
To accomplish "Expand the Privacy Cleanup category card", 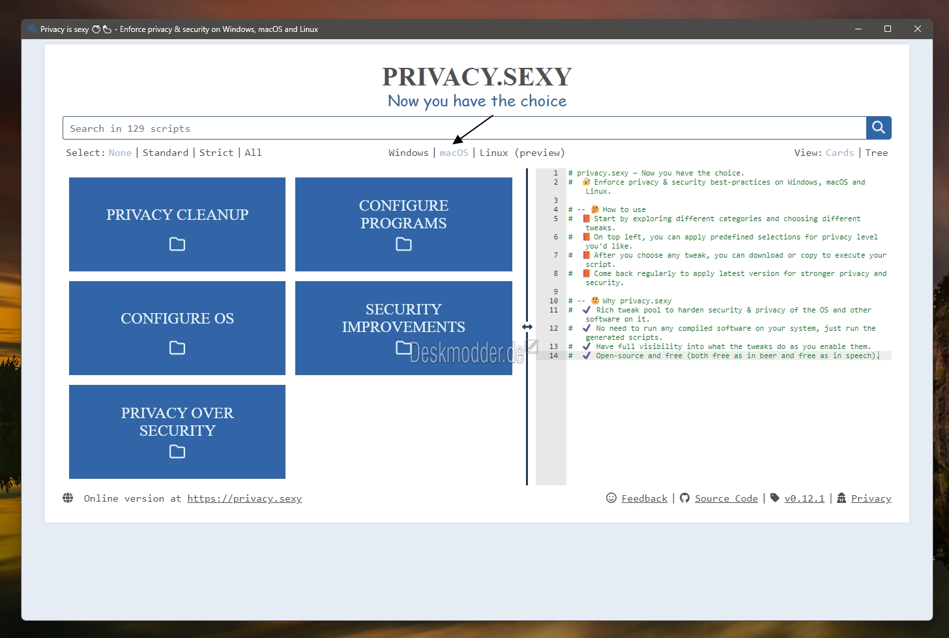I will click(x=177, y=215).
